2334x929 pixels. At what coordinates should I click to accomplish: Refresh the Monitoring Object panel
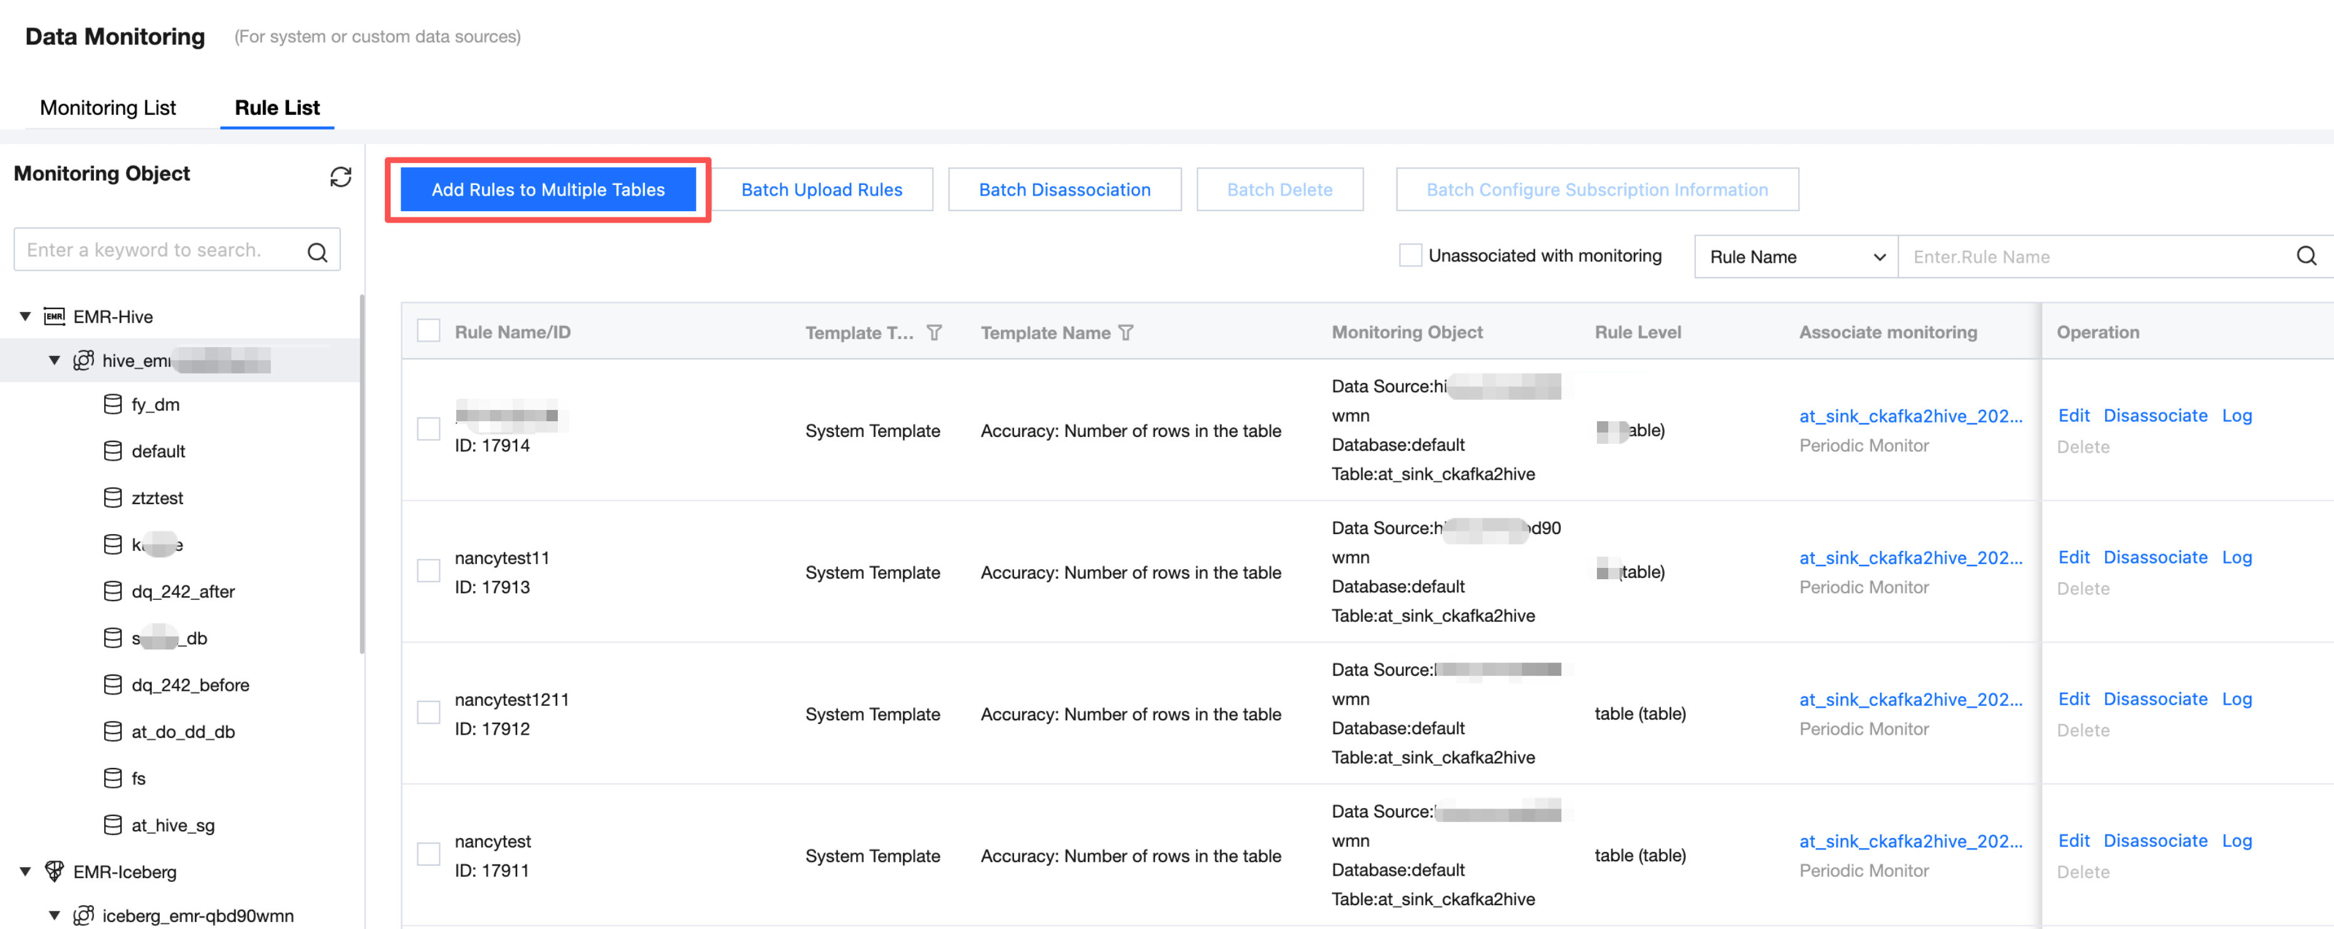[x=341, y=177]
